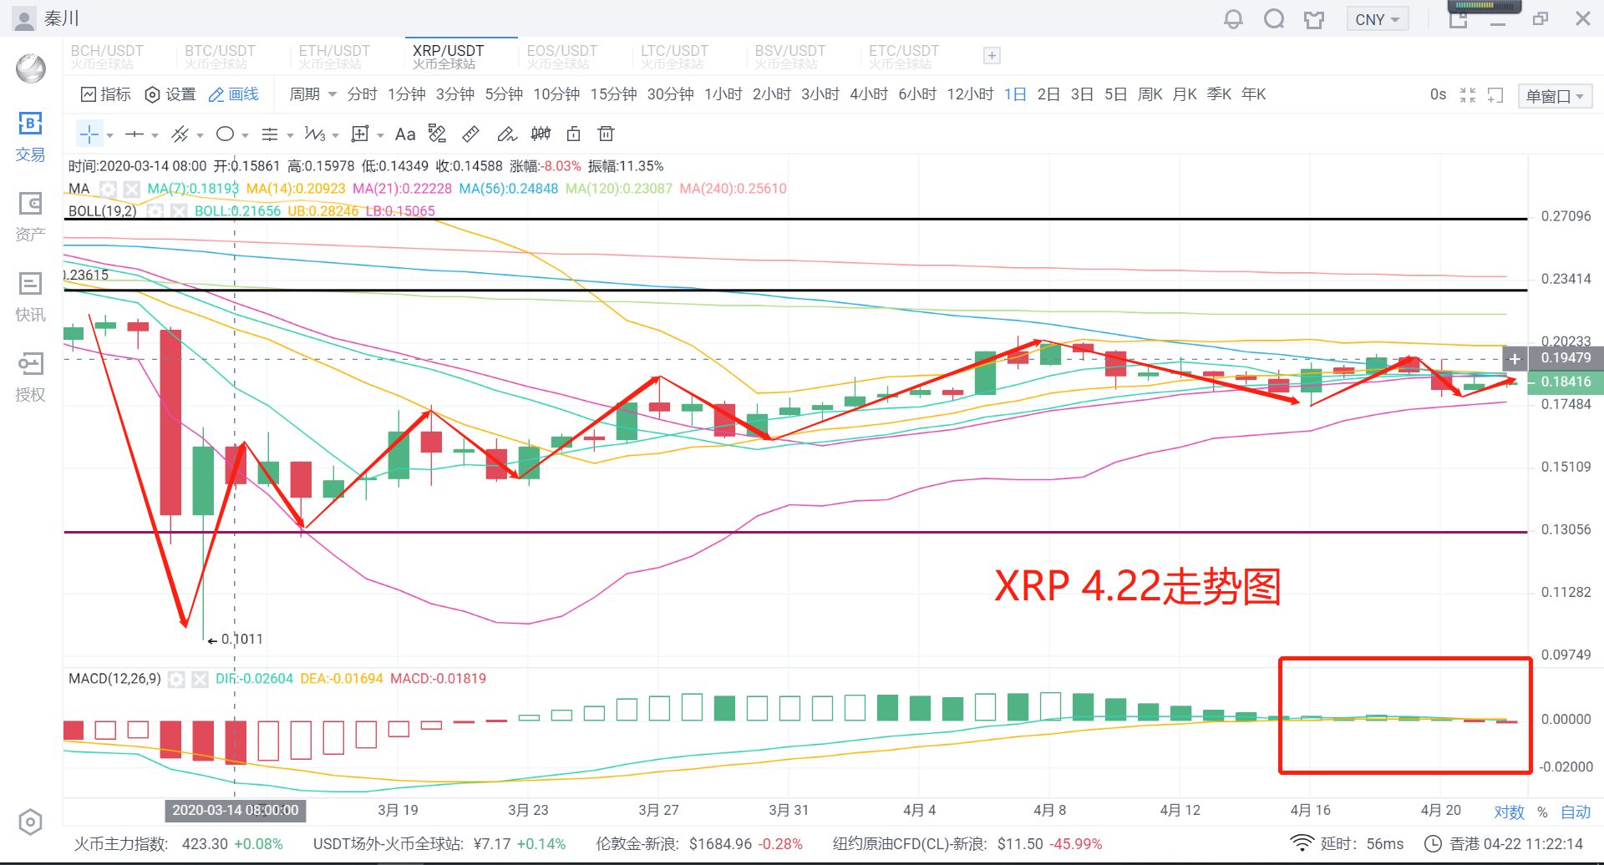Click the add-window corner icon
This screenshot has width=1604, height=865.
pos(1495,95)
